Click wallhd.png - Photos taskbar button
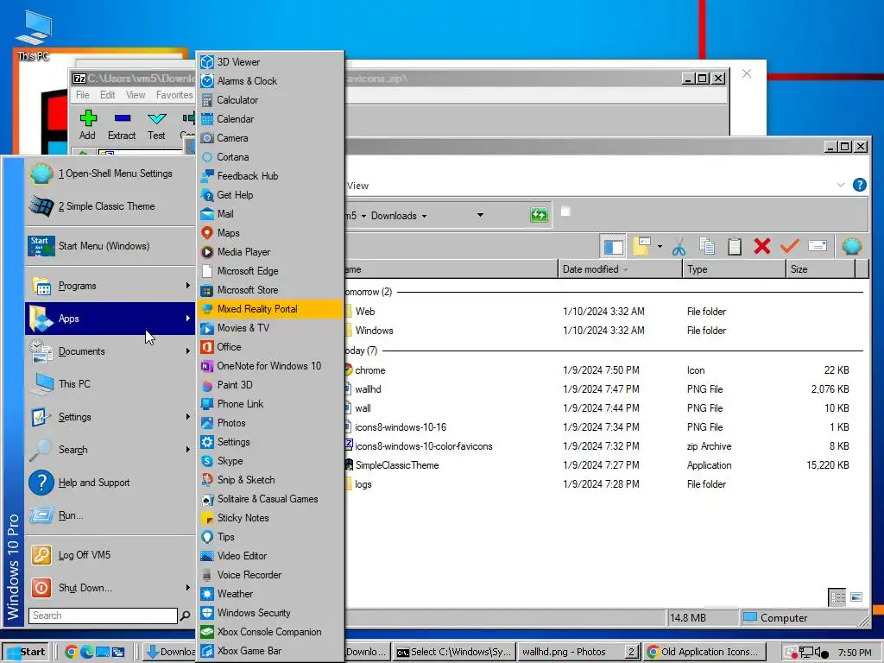The height and width of the screenshot is (663, 884). [x=578, y=653]
